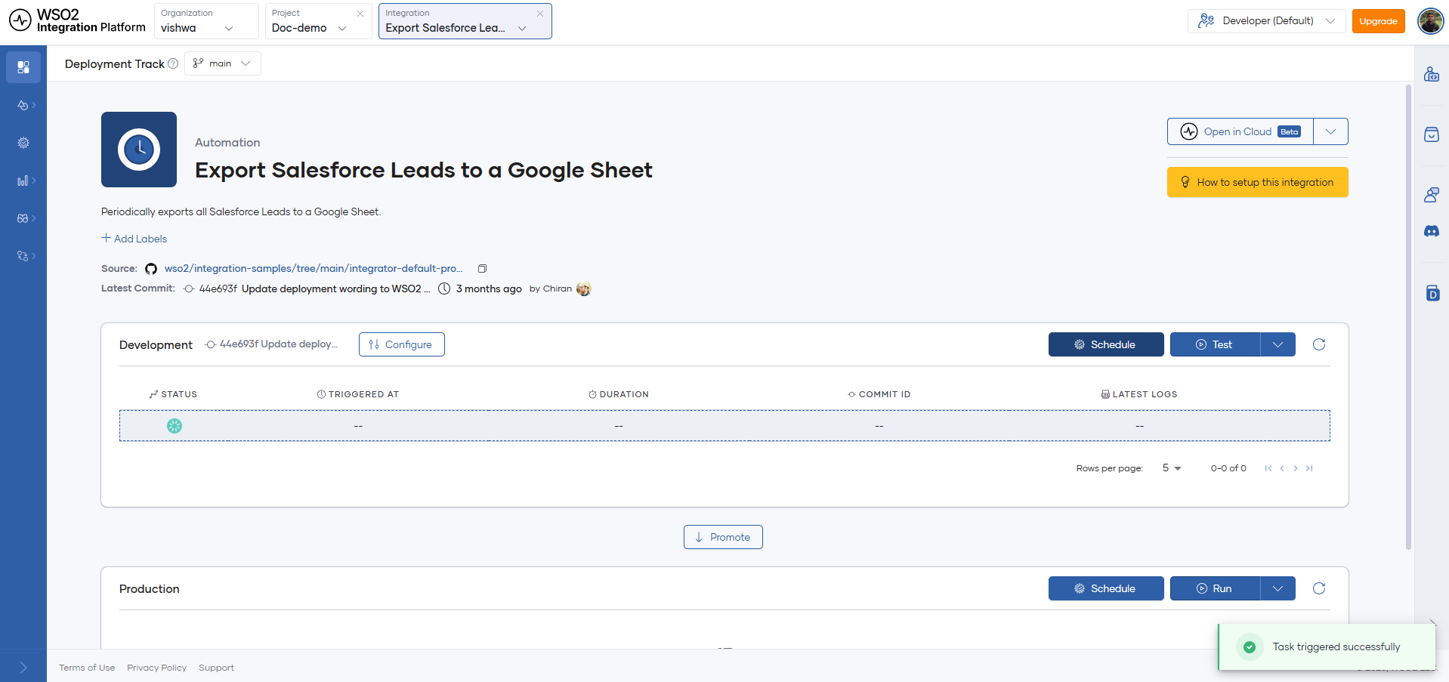The width and height of the screenshot is (1449, 682).
Task: Open How to setup this integration
Action: pyautogui.click(x=1258, y=182)
